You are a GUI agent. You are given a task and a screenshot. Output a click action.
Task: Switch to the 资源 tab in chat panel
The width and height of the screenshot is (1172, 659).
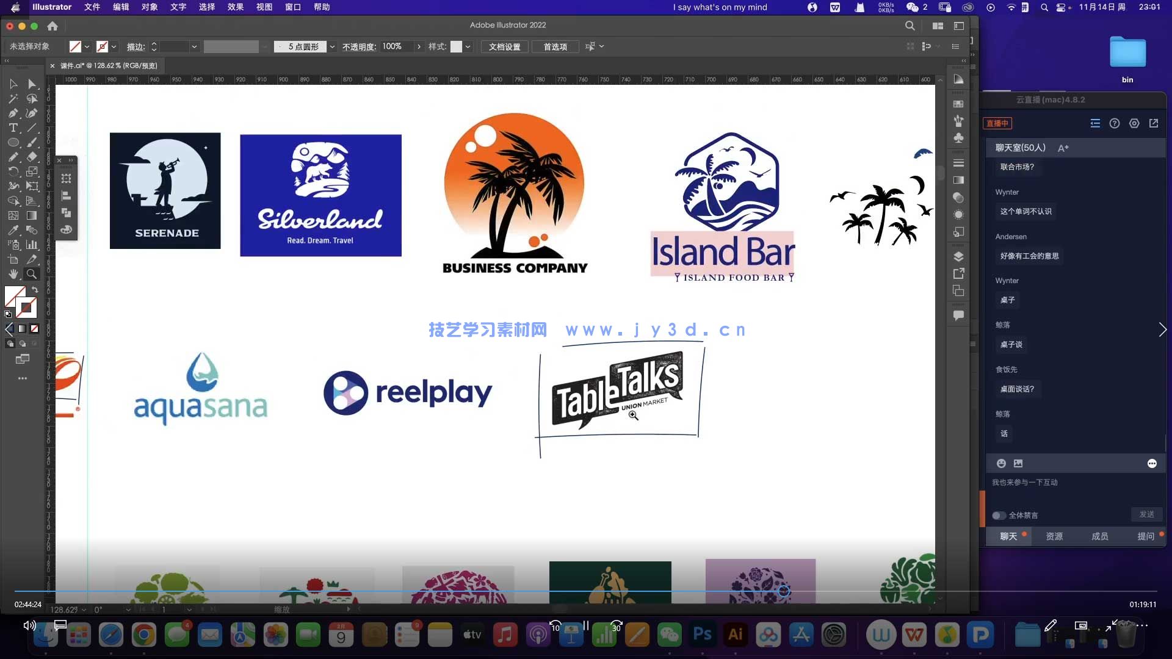(1054, 536)
